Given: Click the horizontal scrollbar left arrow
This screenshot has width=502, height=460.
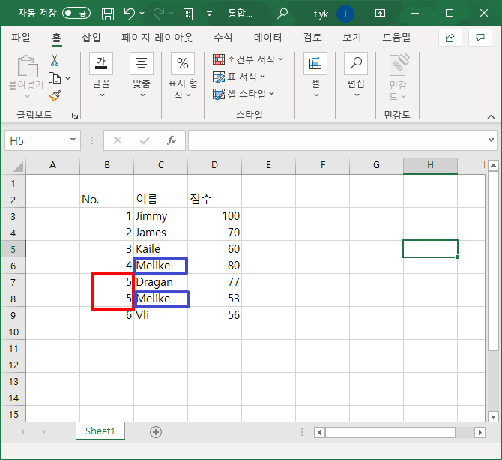Looking at the screenshot, I should coord(319,432).
